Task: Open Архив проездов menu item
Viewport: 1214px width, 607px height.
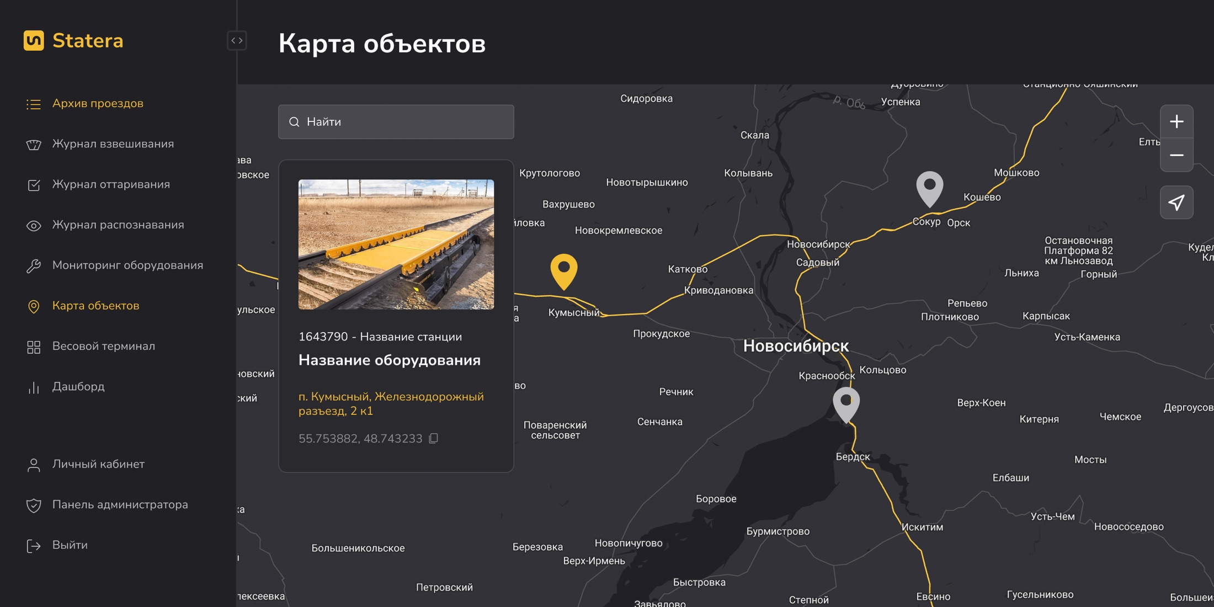Action: tap(98, 103)
